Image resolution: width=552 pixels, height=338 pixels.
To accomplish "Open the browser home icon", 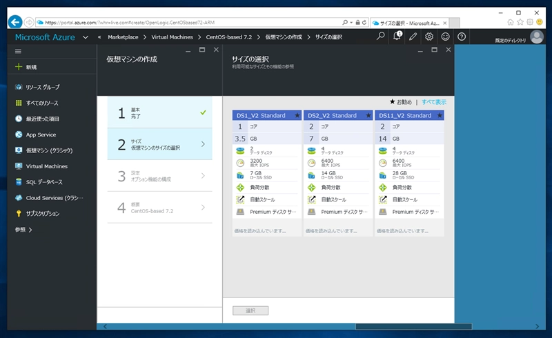I will tap(511, 23).
